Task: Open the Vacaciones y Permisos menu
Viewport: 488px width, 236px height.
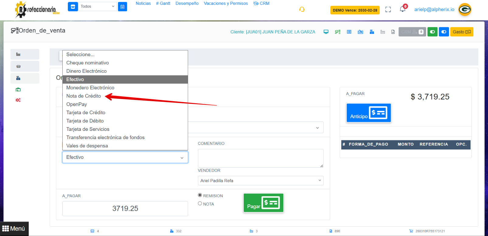Action: [x=226, y=3]
